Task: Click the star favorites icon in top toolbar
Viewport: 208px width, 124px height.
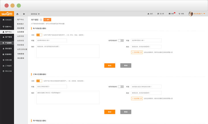Action: click(24, 14)
